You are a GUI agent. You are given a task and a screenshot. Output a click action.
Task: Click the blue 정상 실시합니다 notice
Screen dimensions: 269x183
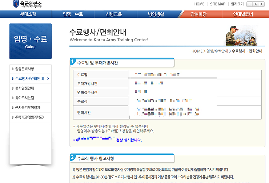coord(129,140)
